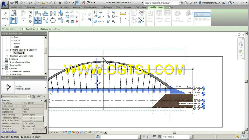Viewport: 249px width, 140px height.
Task: Collapse the Graphics properties group
Action: point(42,100)
